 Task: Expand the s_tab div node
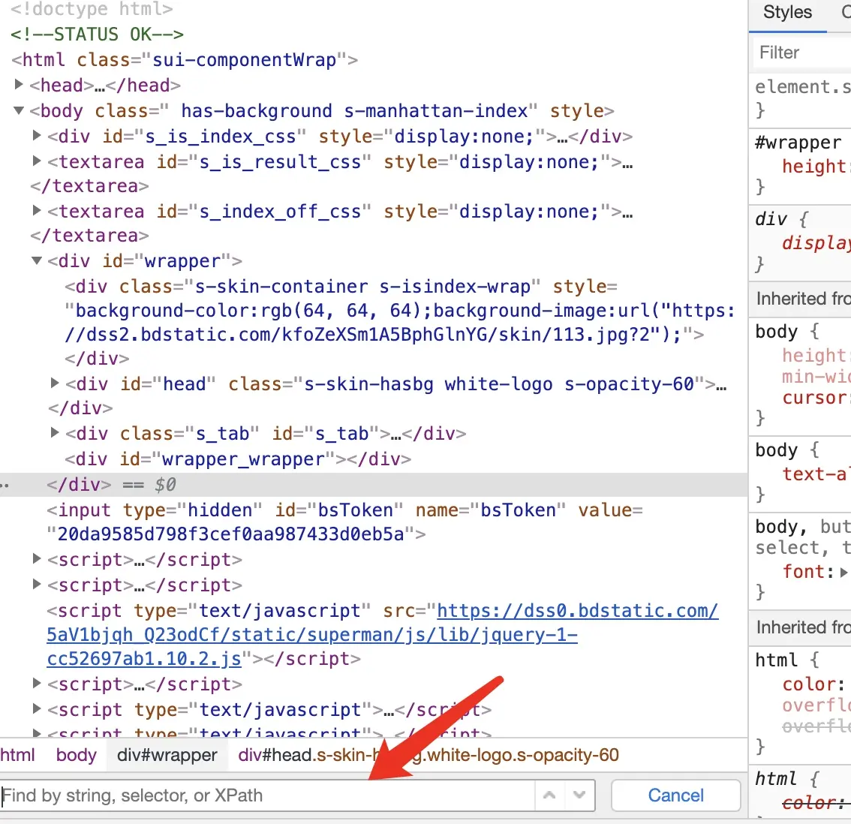tap(54, 432)
